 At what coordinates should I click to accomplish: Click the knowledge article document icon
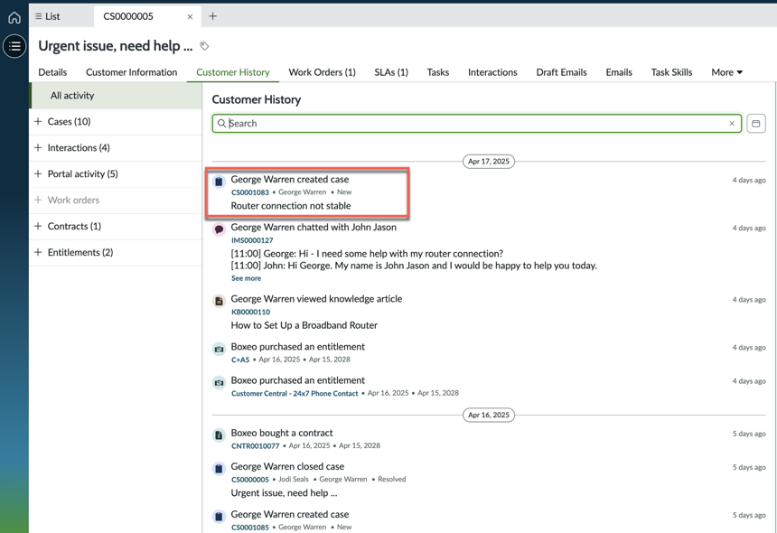tap(219, 301)
